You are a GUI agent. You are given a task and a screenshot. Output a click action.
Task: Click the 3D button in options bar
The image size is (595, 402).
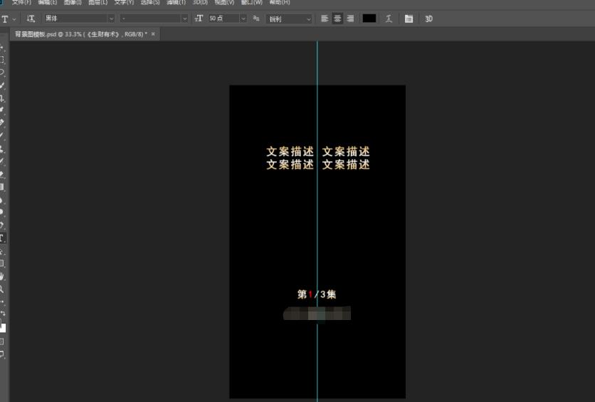coord(428,19)
